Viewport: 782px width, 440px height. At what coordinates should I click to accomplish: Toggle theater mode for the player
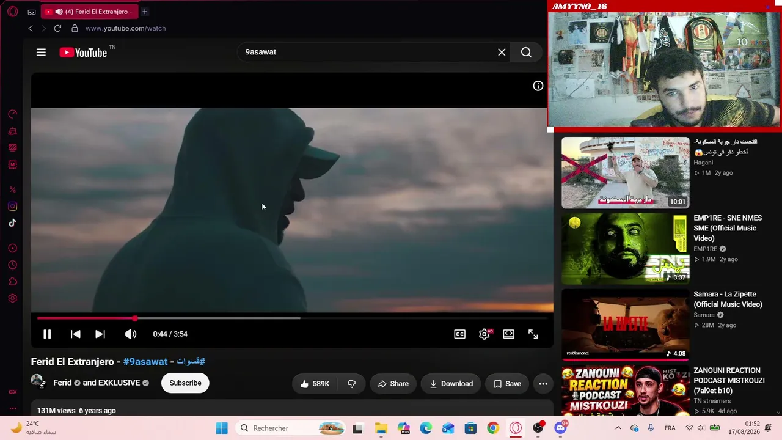[x=508, y=334]
